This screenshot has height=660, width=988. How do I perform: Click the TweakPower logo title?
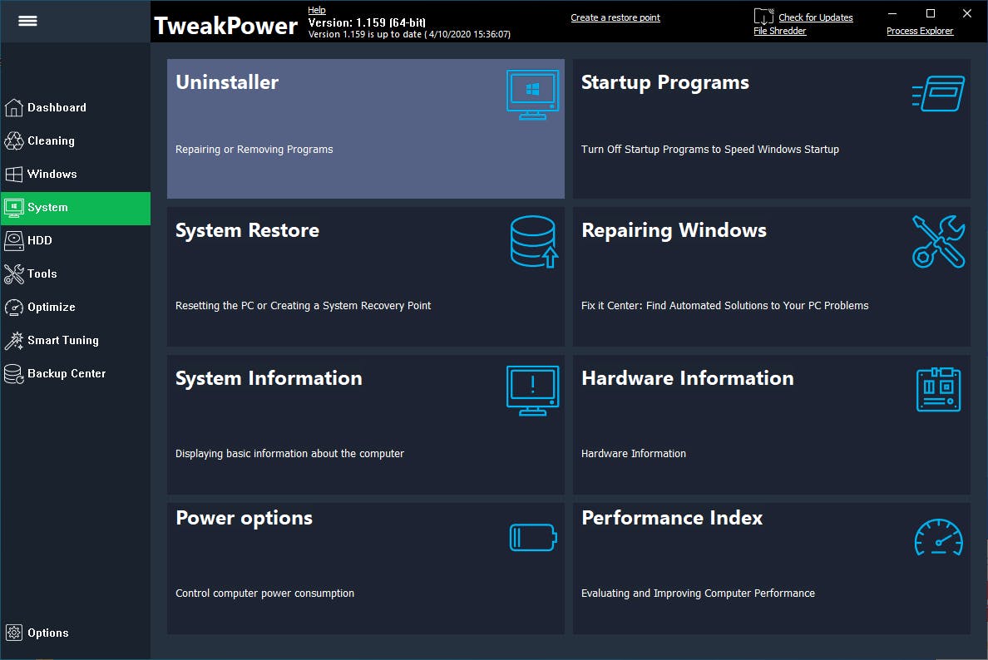225,26
